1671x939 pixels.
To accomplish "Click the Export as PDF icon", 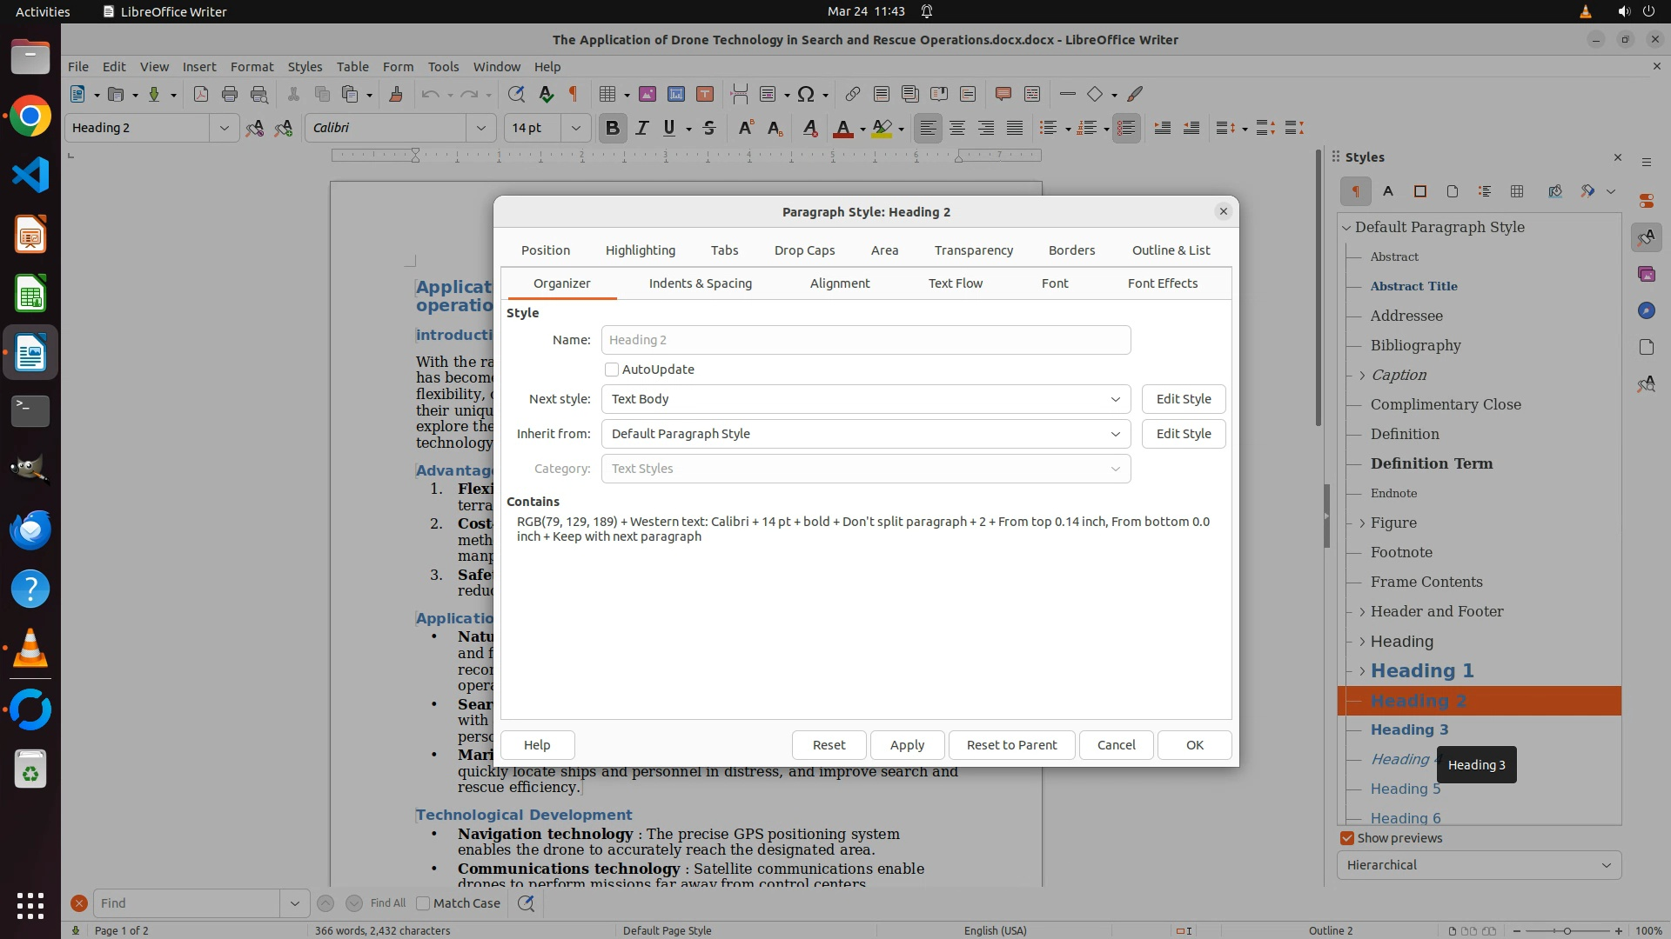I will [201, 94].
